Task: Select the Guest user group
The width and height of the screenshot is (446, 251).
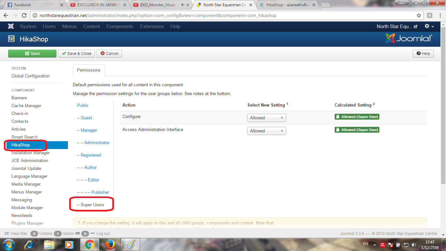Action: 85,118
